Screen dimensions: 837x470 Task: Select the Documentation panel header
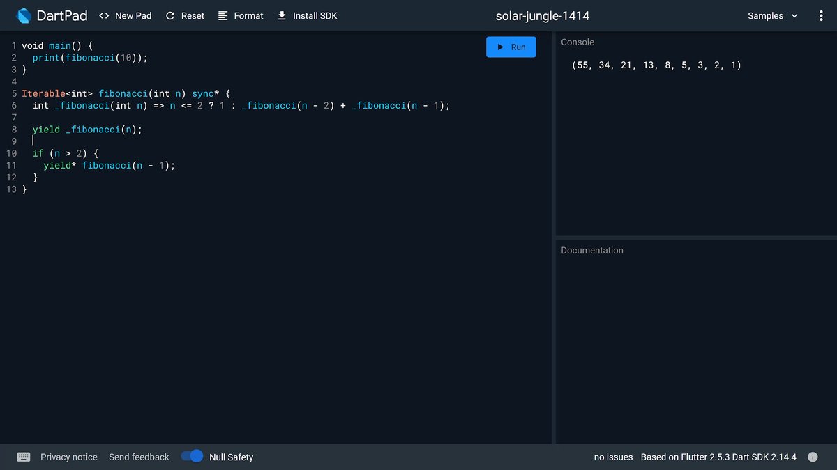click(x=592, y=250)
